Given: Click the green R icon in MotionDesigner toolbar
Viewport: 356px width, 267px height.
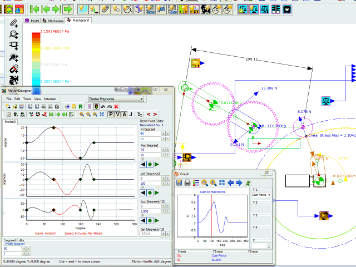Looking at the screenshot, I should (81, 106).
